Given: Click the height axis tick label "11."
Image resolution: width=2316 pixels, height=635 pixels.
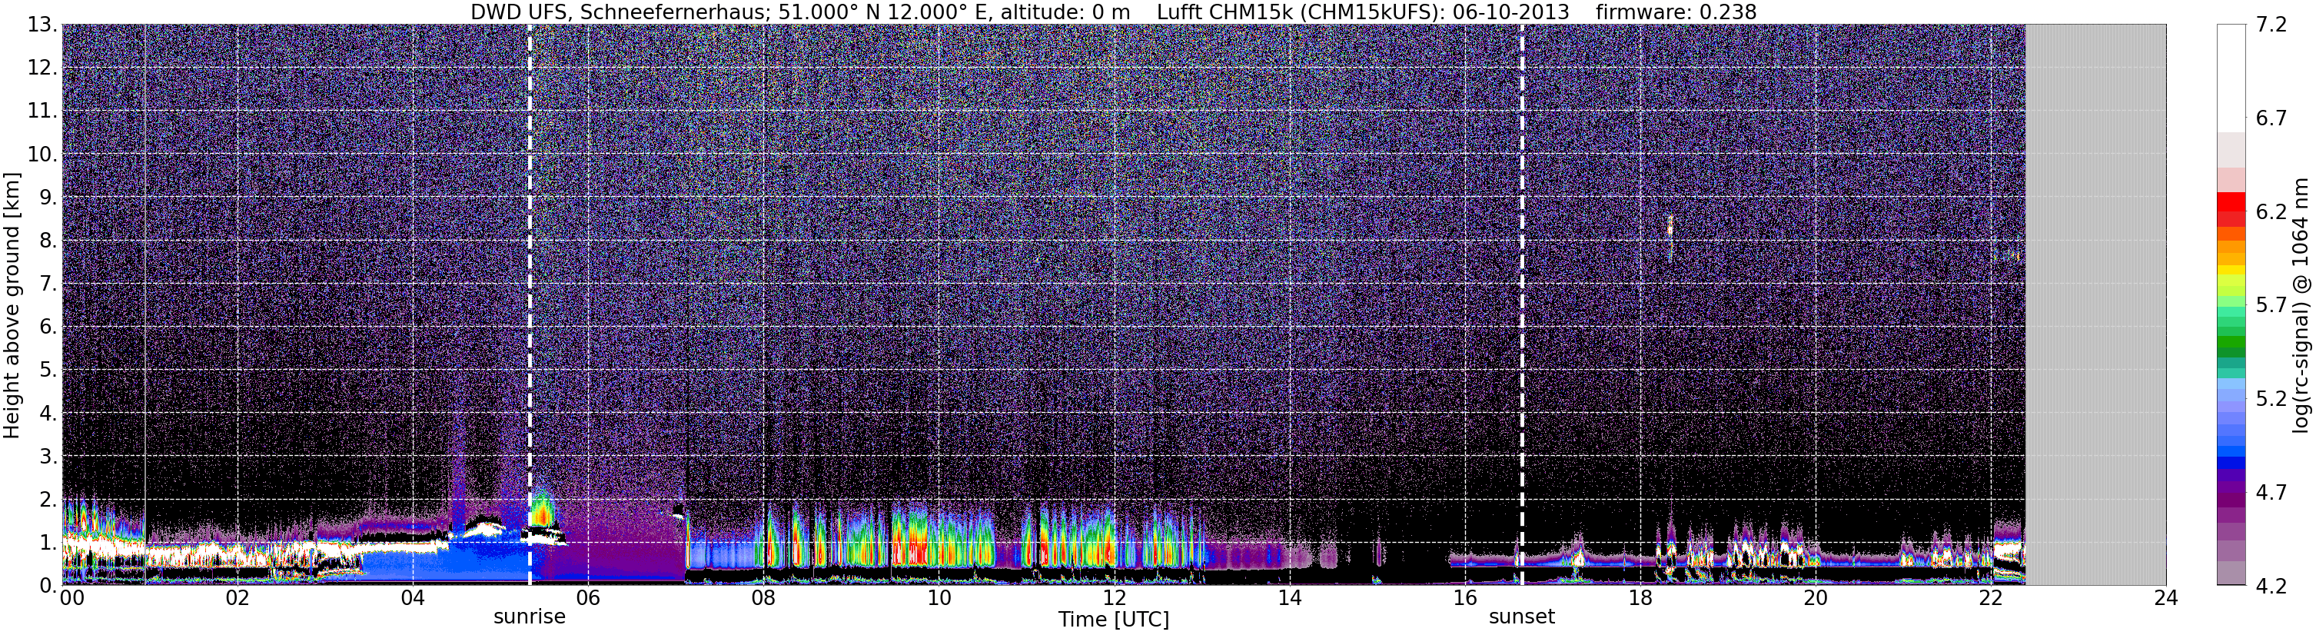Looking at the screenshot, I should [42, 111].
